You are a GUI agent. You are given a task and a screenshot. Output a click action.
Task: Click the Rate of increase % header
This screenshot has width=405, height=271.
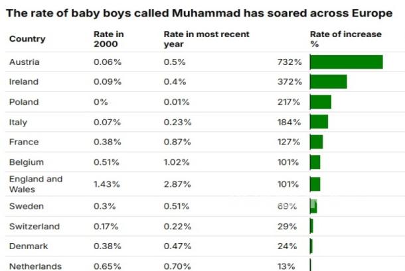point(346,39)
